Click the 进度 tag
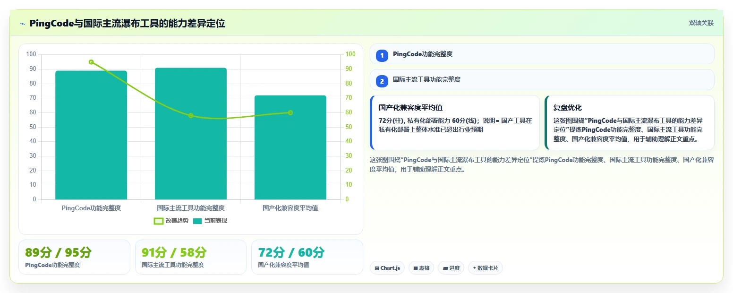The height and width of the screenshot is (293, 733). click(451, 268)
